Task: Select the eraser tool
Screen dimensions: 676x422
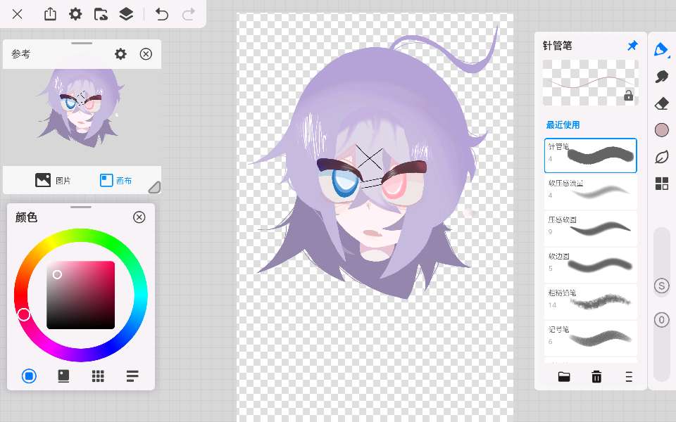Action: point(661,103)
